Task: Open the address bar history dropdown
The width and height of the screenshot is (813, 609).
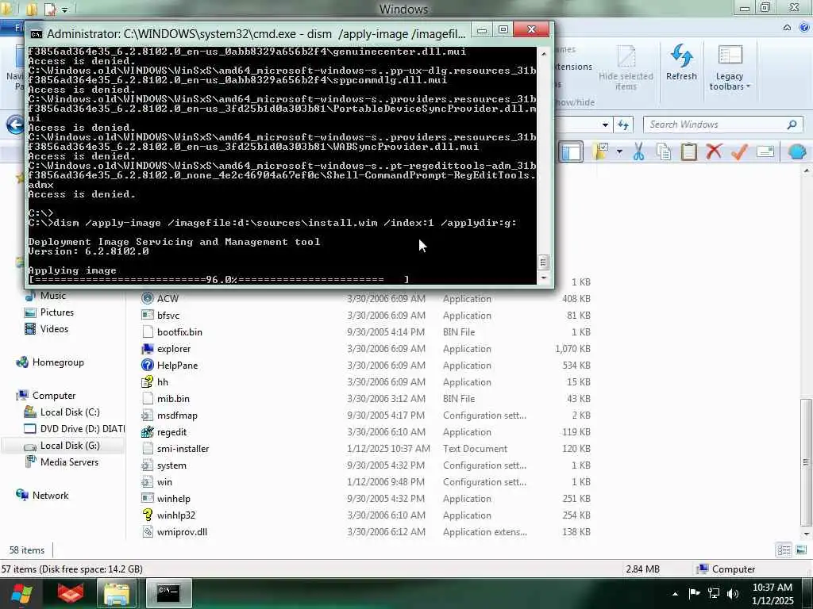Action: [x=605, y=124]
